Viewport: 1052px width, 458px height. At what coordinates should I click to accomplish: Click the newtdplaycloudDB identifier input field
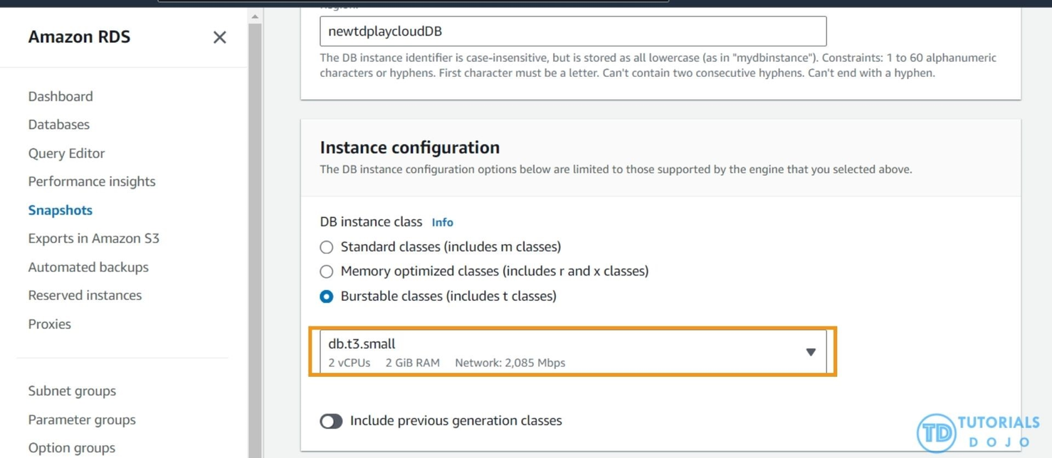pos(572,31)
